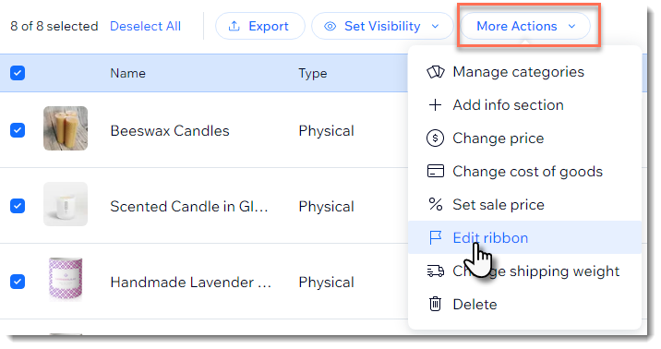Click Physical type in Beeswax Candles row
This screenshot has height=349, width=661.
pos(326,131)
